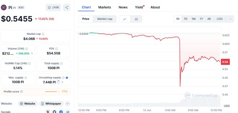Viewport: 238px width, 113px height.
Task: Toggle the LOG scale option
Action: (219, 19)
